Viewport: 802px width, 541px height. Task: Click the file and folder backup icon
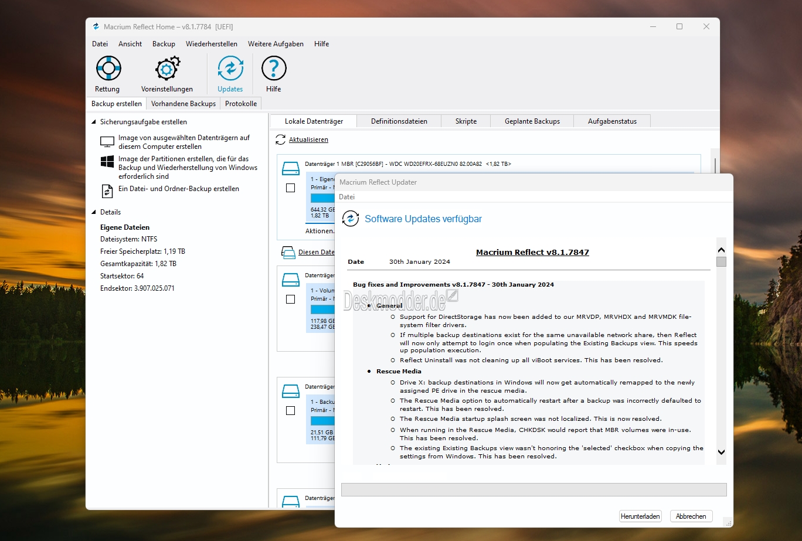107,190
